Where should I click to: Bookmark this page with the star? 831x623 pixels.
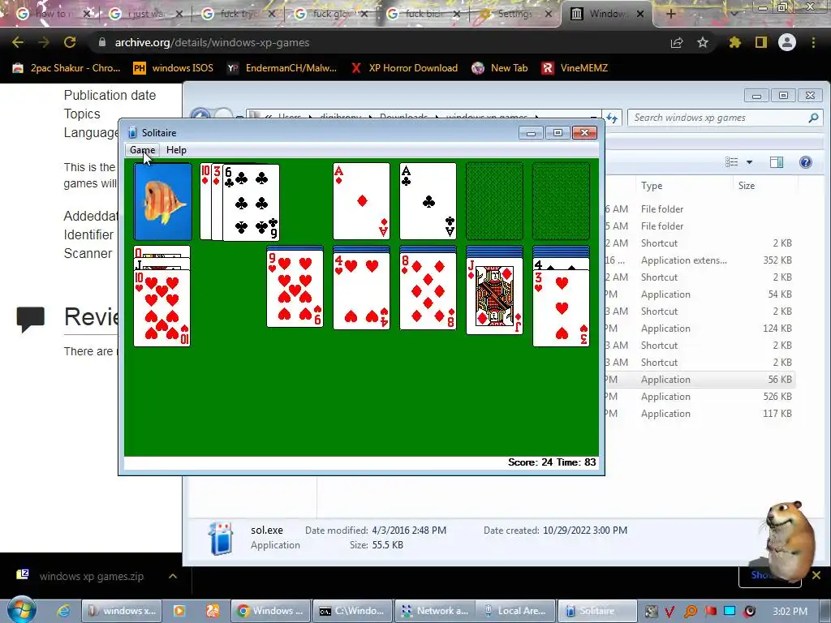coord(703,42)
